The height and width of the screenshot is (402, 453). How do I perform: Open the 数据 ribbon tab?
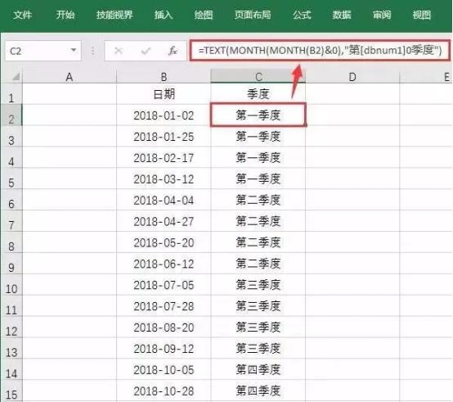(x=342, y=15)
